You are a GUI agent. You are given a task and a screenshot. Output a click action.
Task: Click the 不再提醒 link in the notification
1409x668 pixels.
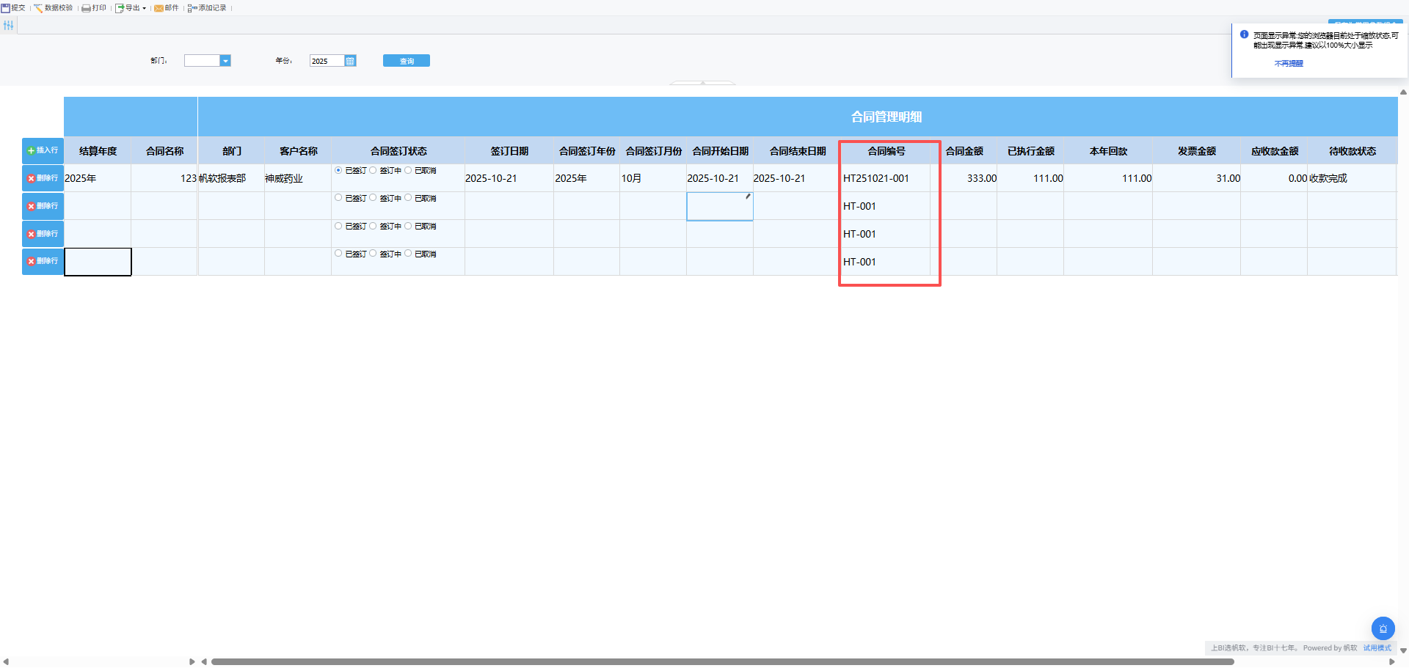click(1288, 64)
